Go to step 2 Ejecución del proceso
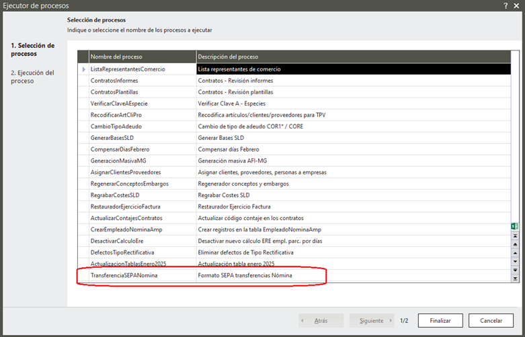 point(32,77)
